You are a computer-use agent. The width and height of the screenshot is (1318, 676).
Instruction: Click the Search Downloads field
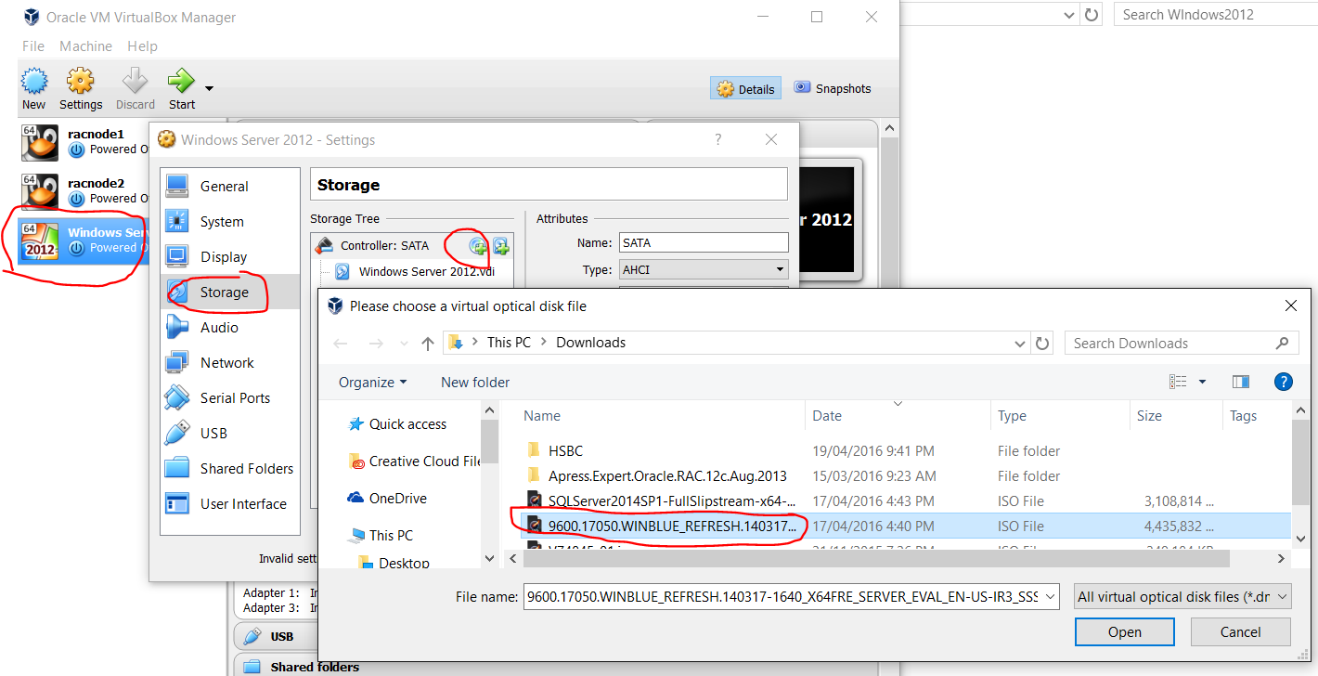point(1169,343)
